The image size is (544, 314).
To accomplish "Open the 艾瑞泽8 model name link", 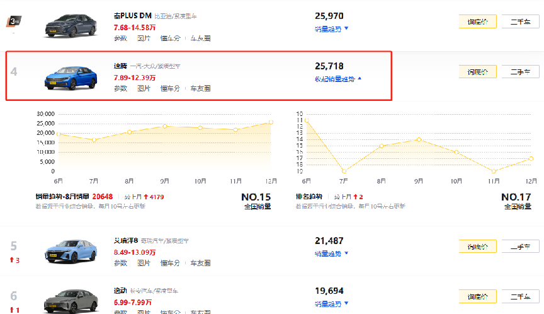I will pos(126,240).
